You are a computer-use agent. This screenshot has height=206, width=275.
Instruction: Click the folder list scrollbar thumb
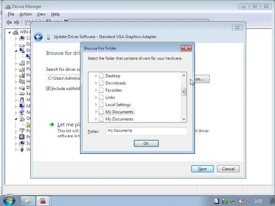[184, 91]
